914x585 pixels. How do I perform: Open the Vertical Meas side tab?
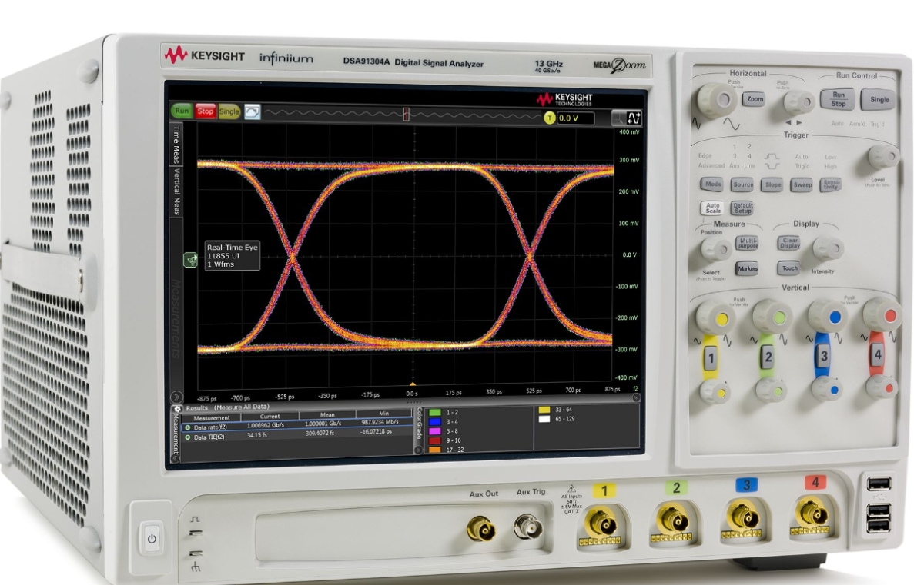(x=176, y=191)
